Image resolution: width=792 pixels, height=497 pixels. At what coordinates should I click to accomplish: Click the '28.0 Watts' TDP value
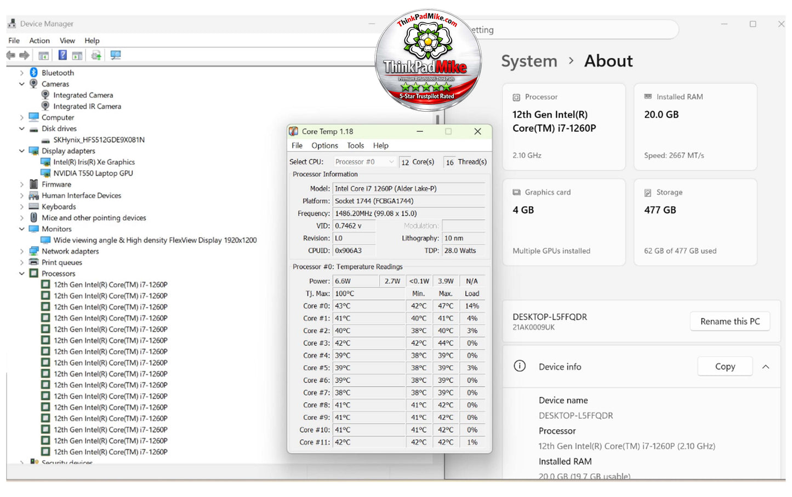click(x=460, y=251)
